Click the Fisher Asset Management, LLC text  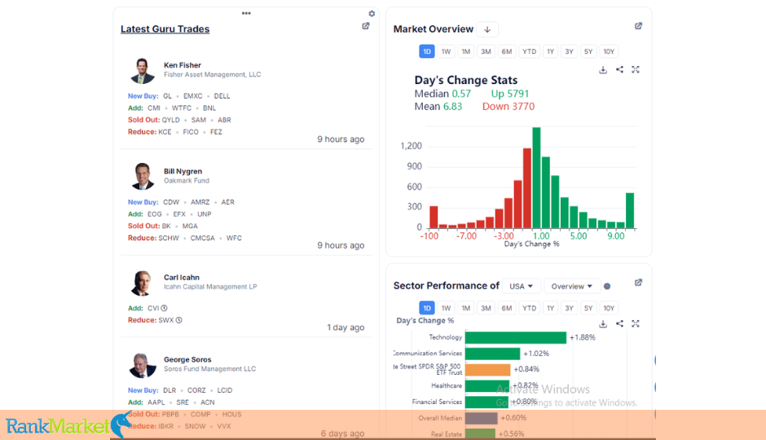click(212, 75)
